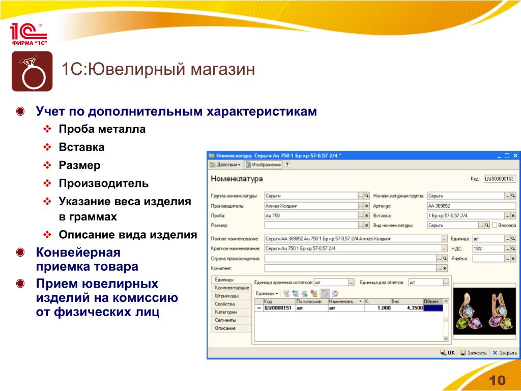Image resolution: width=521 pixels, height=391 pixels.
Task: Clear the Комитент field with X
Action: pos(445,268)
